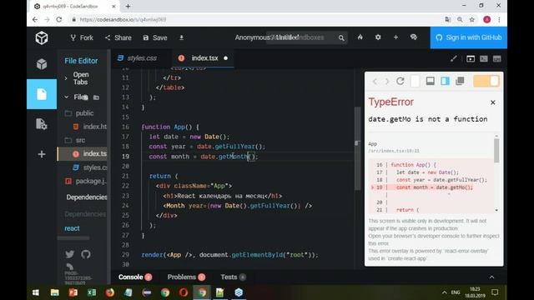Download sandbox with the export arrow icon
The height and width of the screenshot is (300, 534).
(x=182, y=37)
